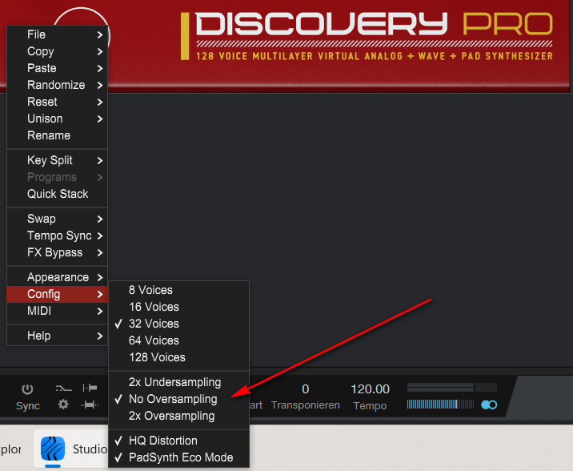Select 16 Voices polyphony option
This screenshot has width=573, height=471.
pos(179,307)
